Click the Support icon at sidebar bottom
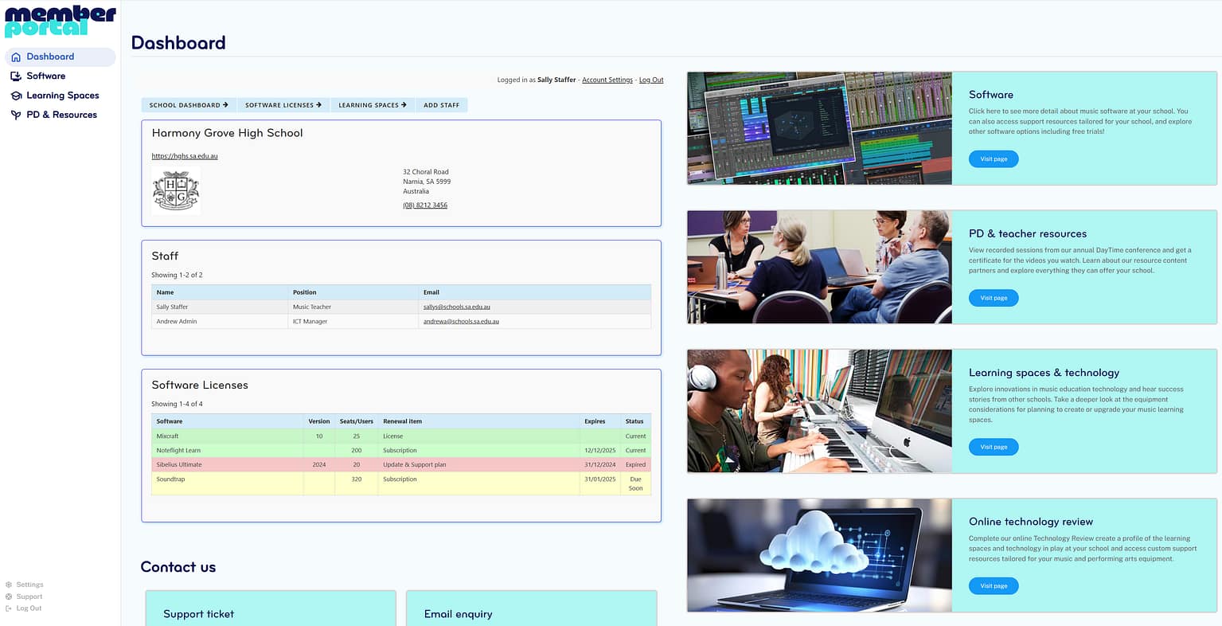Screen dimensions: 1222x626 point(9,596)
